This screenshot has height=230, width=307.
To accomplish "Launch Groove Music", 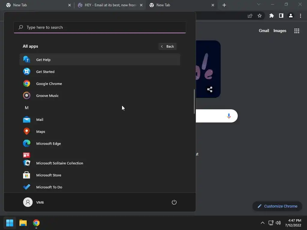I will pos(100,96).
